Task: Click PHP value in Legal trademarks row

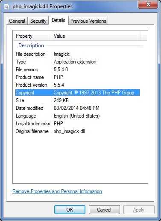Action: pyautogui.click(x=59, y=124)
